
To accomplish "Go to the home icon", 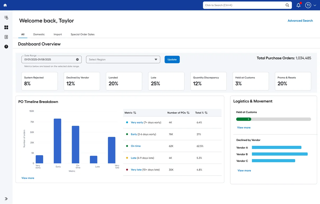I will pyautogui.click(x=5, y=5).
